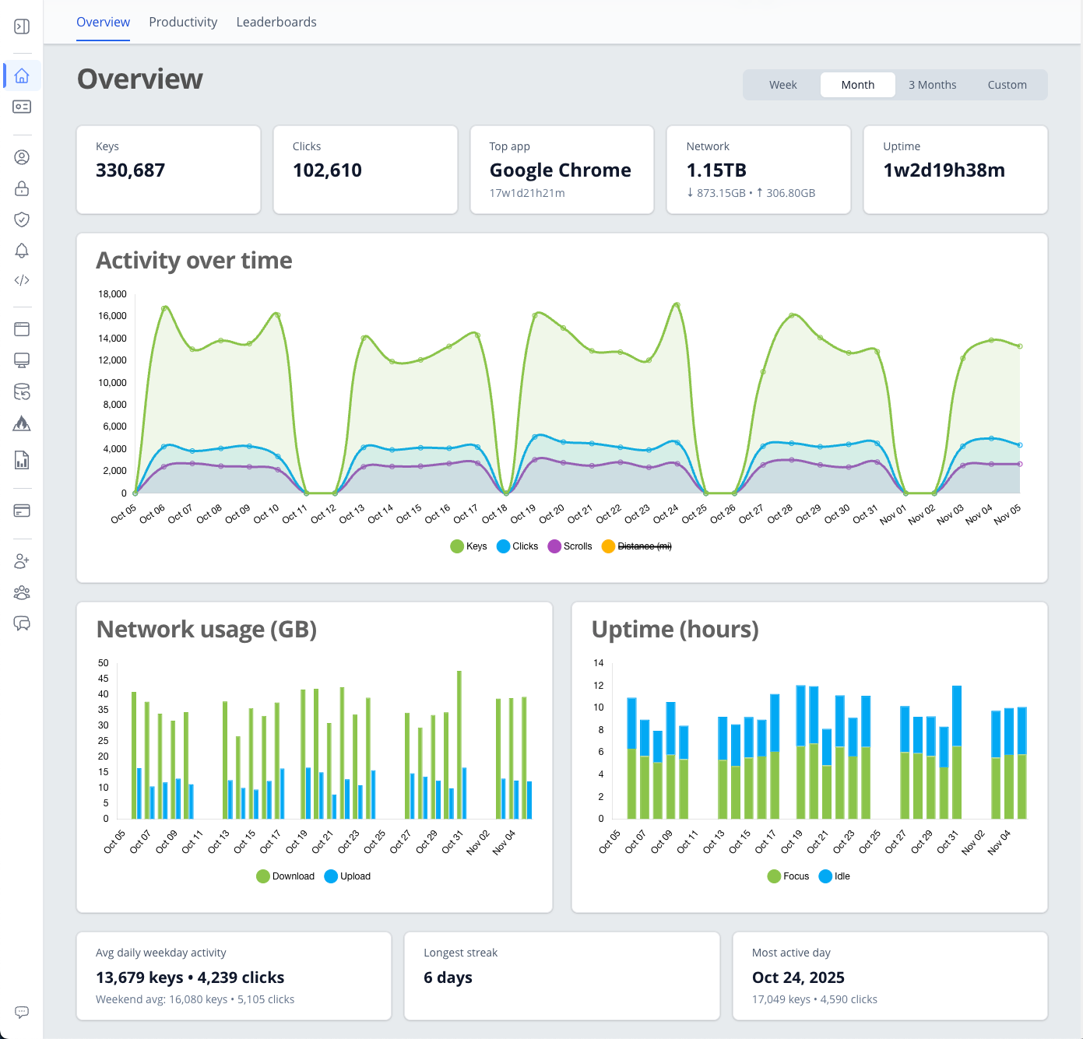Screen dimensions: 1083x1039
Task: Hide Upload bars in Network usage legend
Action: click(348, 876)
